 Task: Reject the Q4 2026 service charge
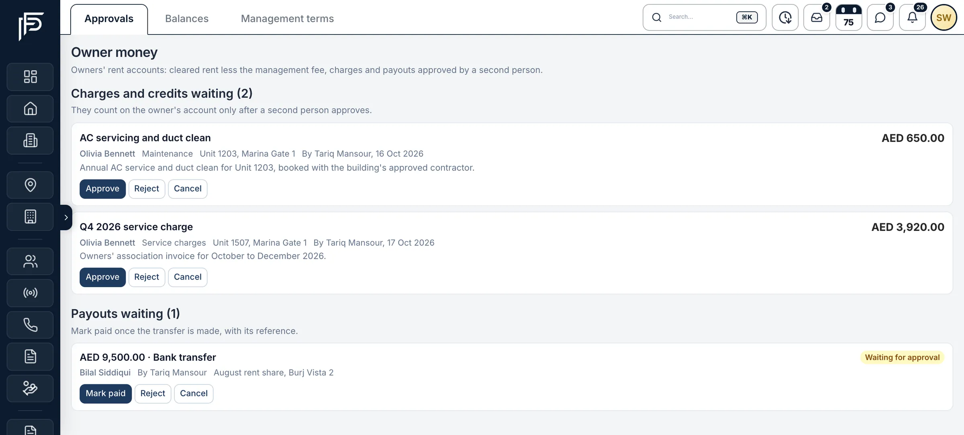(147, 277)
